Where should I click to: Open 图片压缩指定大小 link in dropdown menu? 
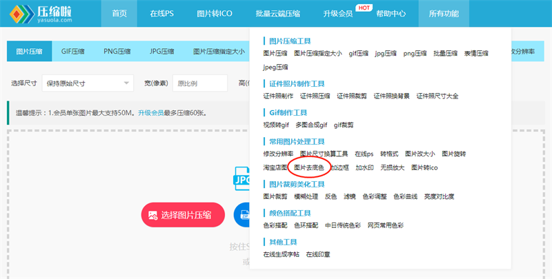(318, 54)
